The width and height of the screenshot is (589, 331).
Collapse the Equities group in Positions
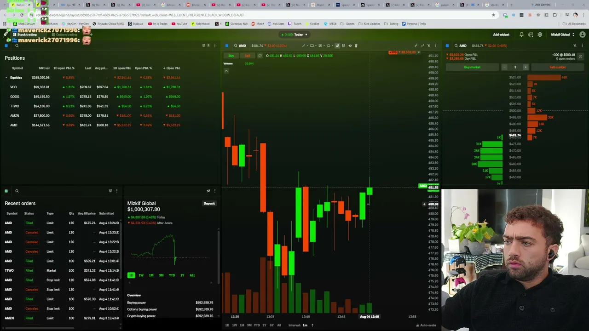tap(6, 78)
